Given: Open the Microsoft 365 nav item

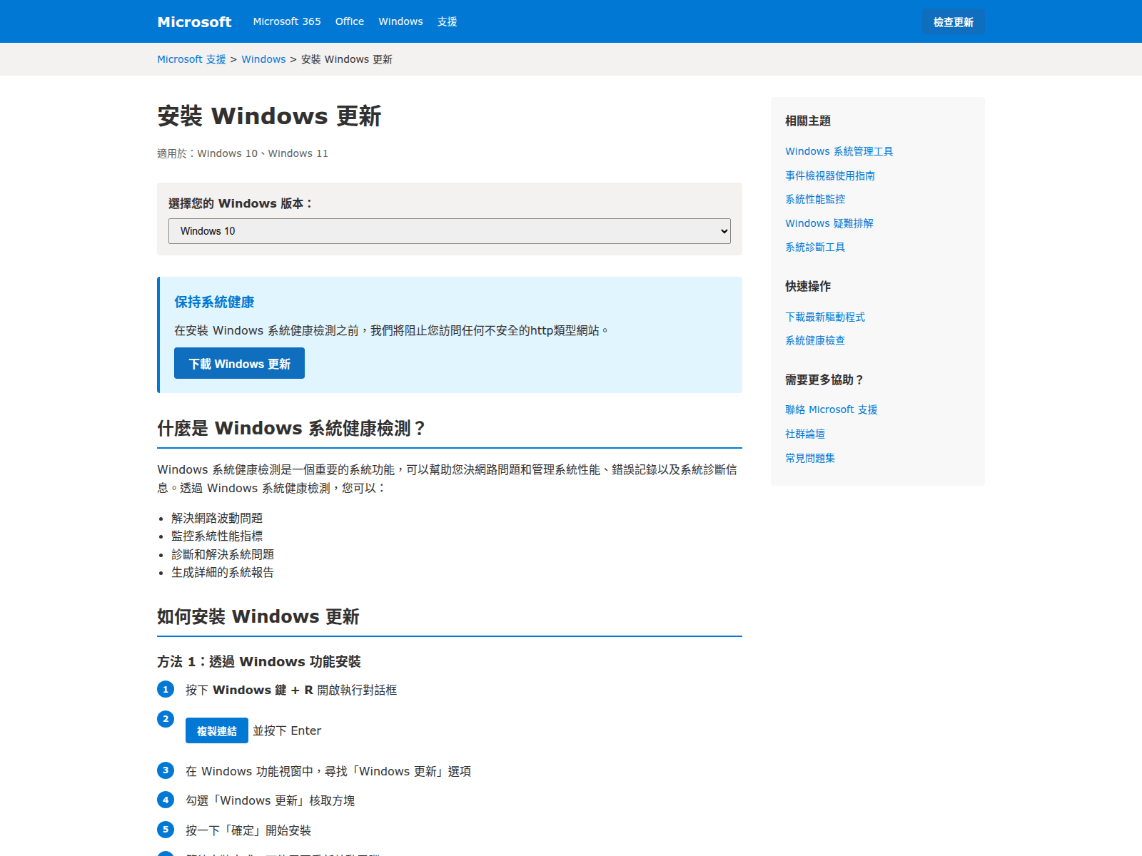Looking at the screenshot, I should click(x=287, y=21).
